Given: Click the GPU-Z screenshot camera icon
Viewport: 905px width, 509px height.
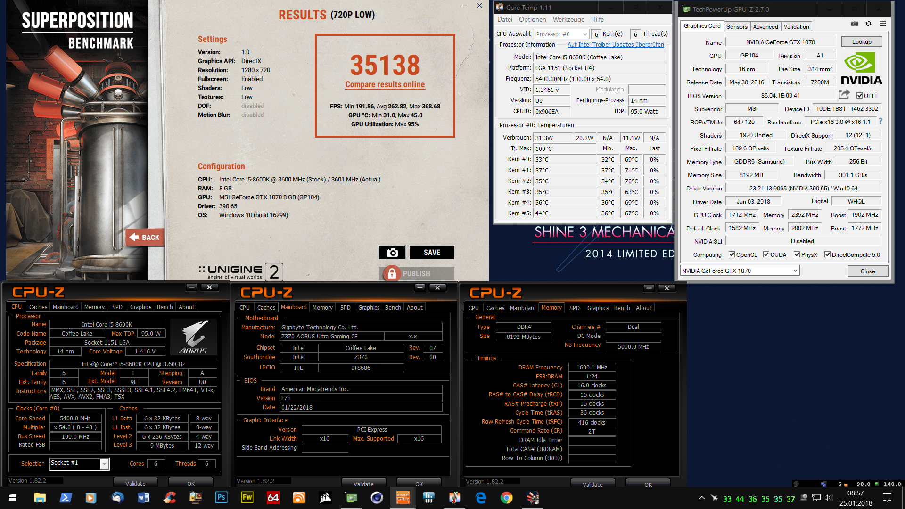Looking at the screenshot, I should [x=854, y=24].
